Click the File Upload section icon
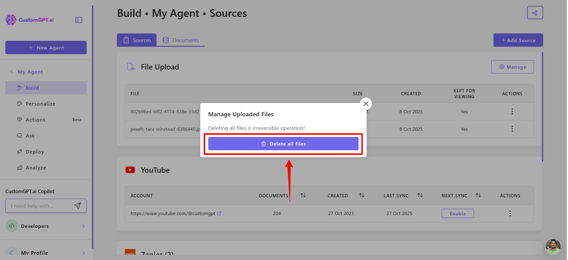The width and height of the screenshot is (568, 260). coord(131,67)
